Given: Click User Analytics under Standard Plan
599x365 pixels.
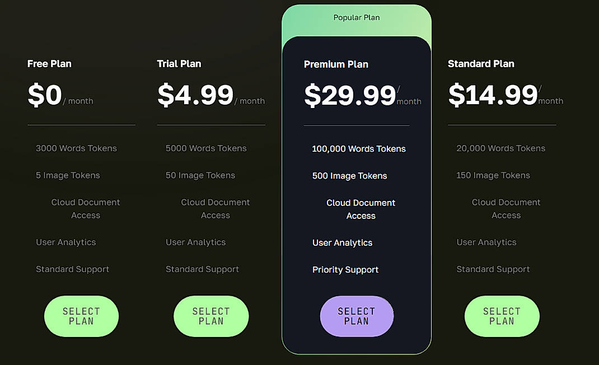Looking at the screenshot, I should (486, 242).
